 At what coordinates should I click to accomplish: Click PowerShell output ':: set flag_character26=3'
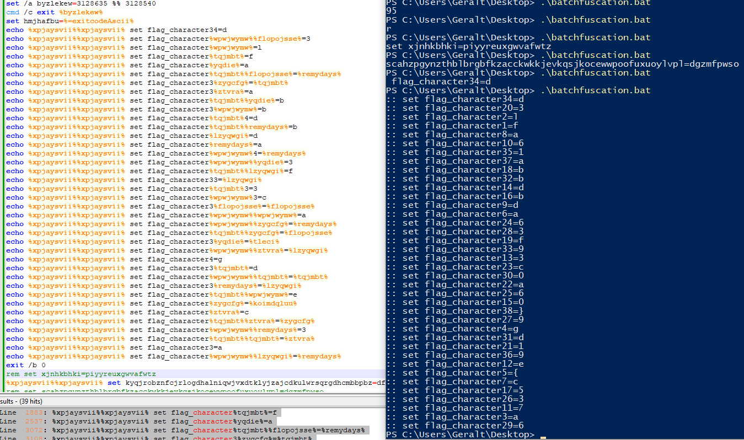(456, 399)
